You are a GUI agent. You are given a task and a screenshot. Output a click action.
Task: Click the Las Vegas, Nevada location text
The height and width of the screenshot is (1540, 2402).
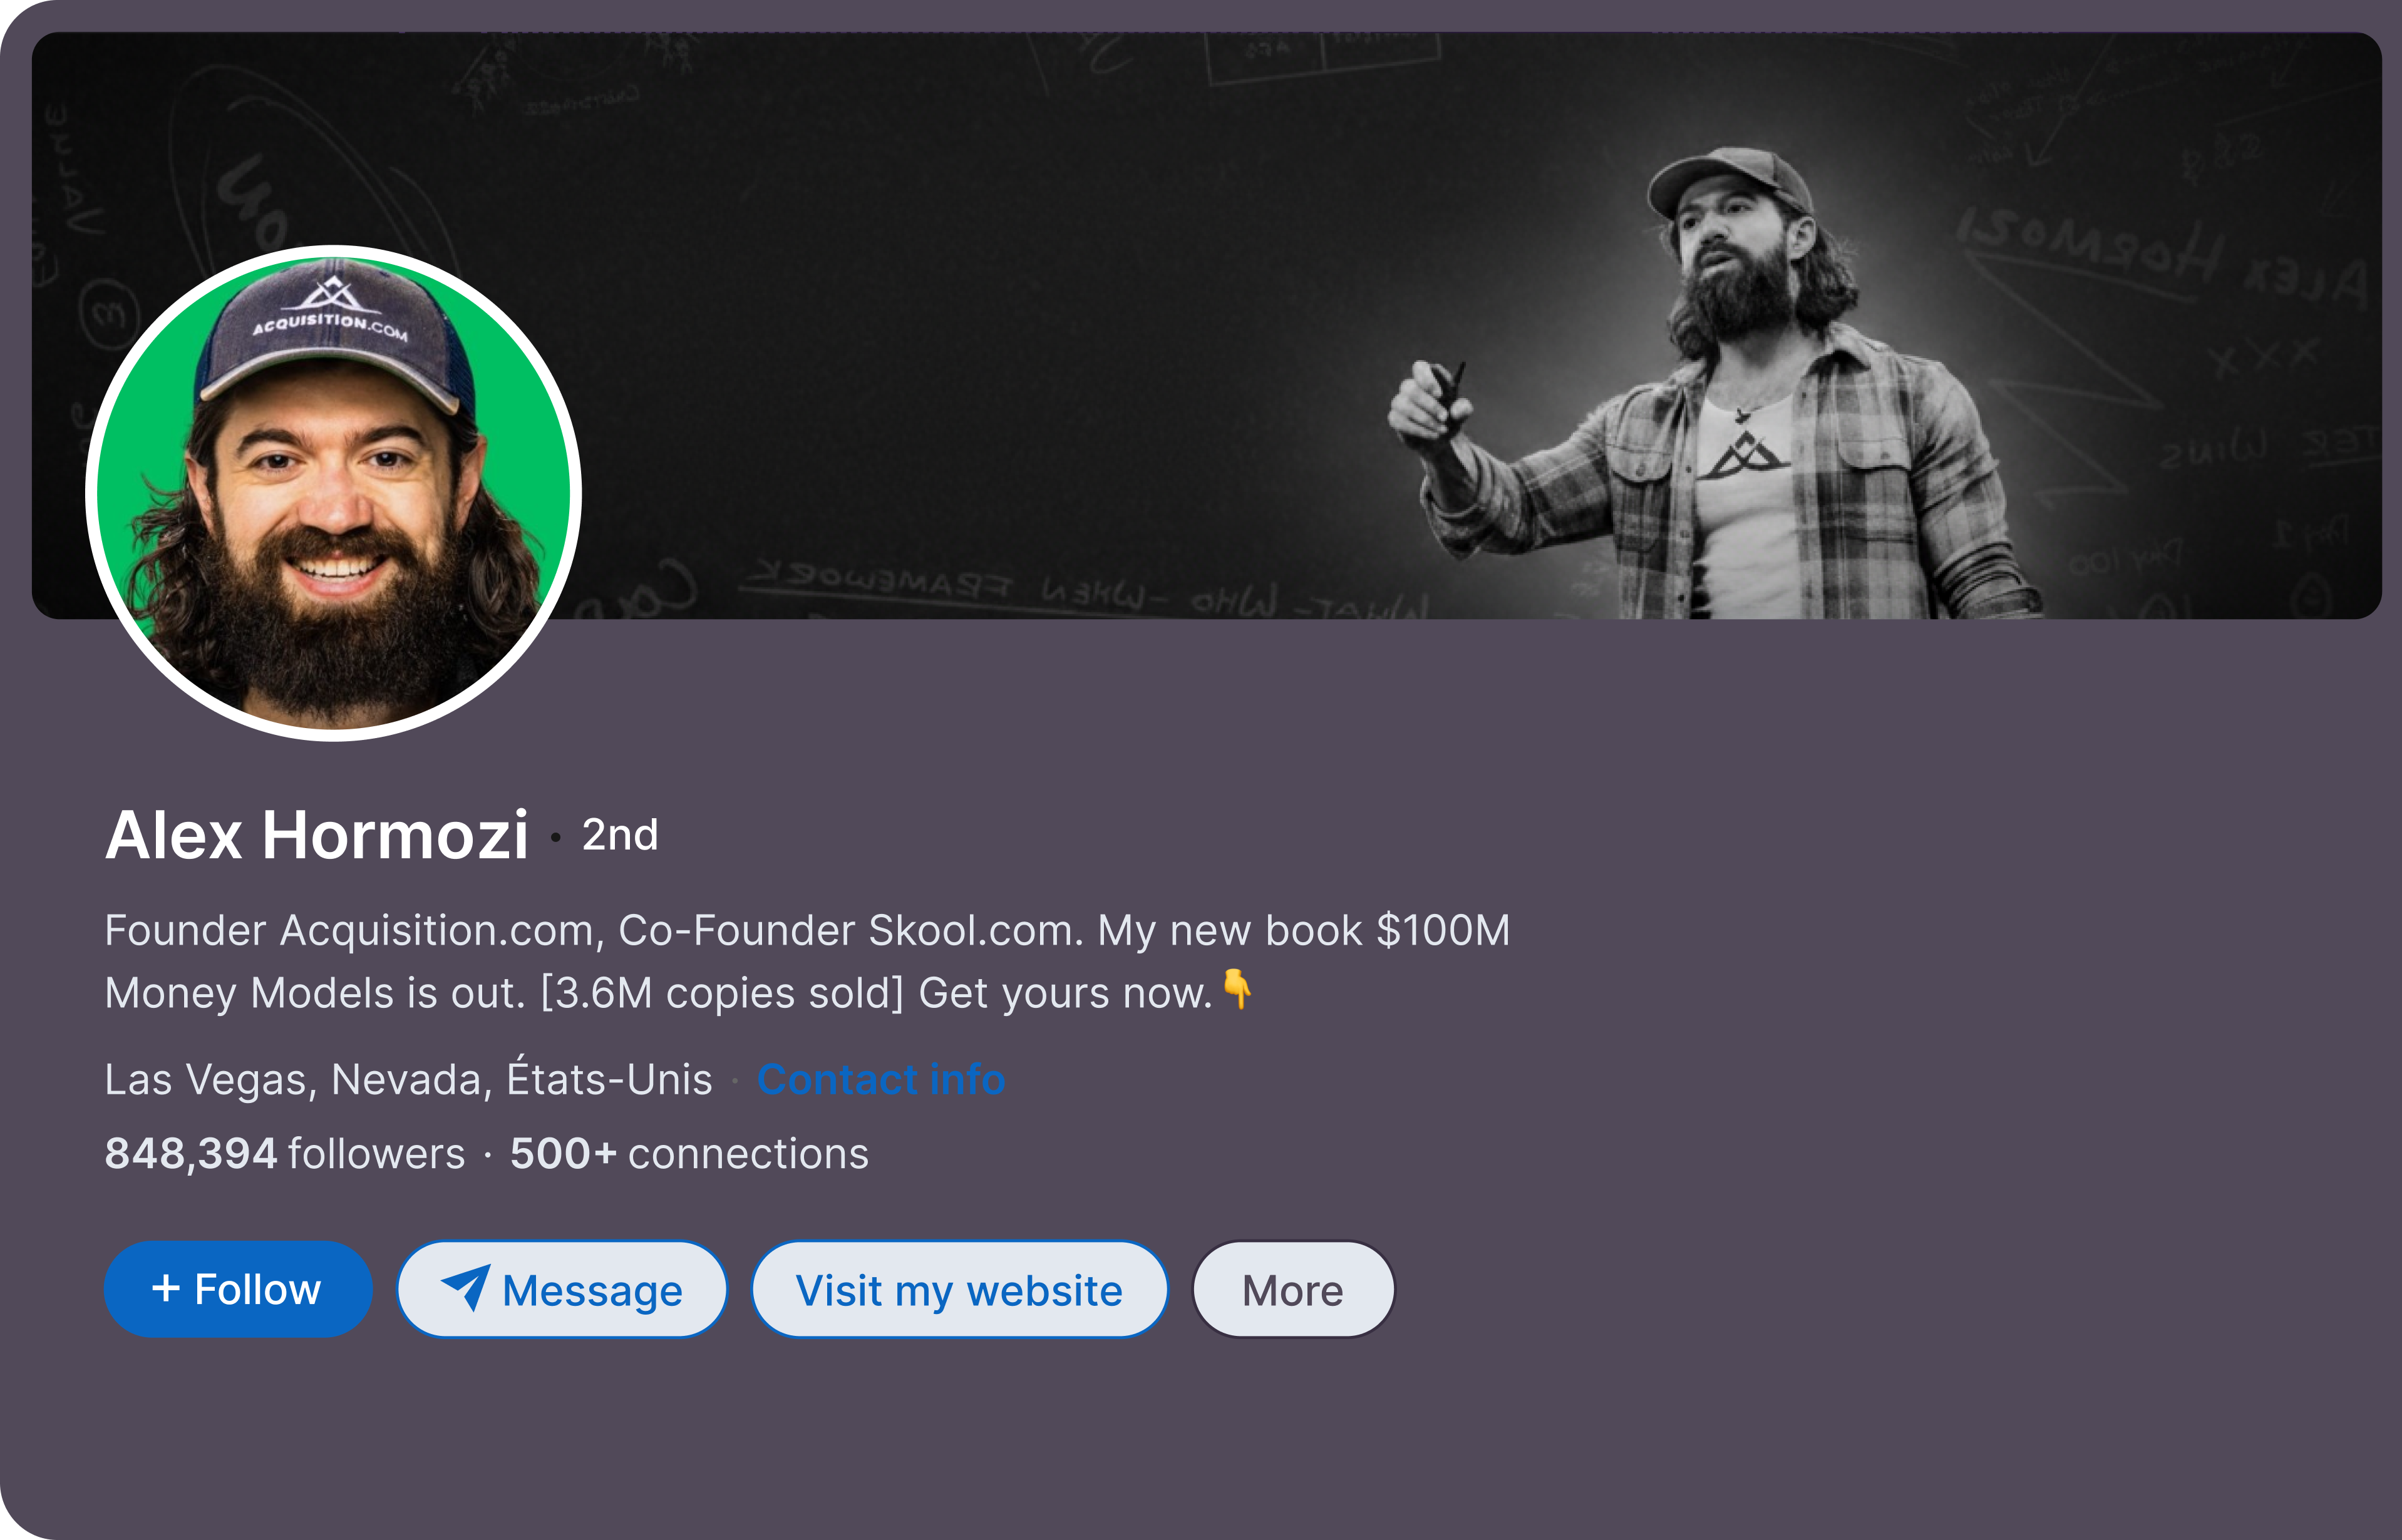(x=408, y=1079)
